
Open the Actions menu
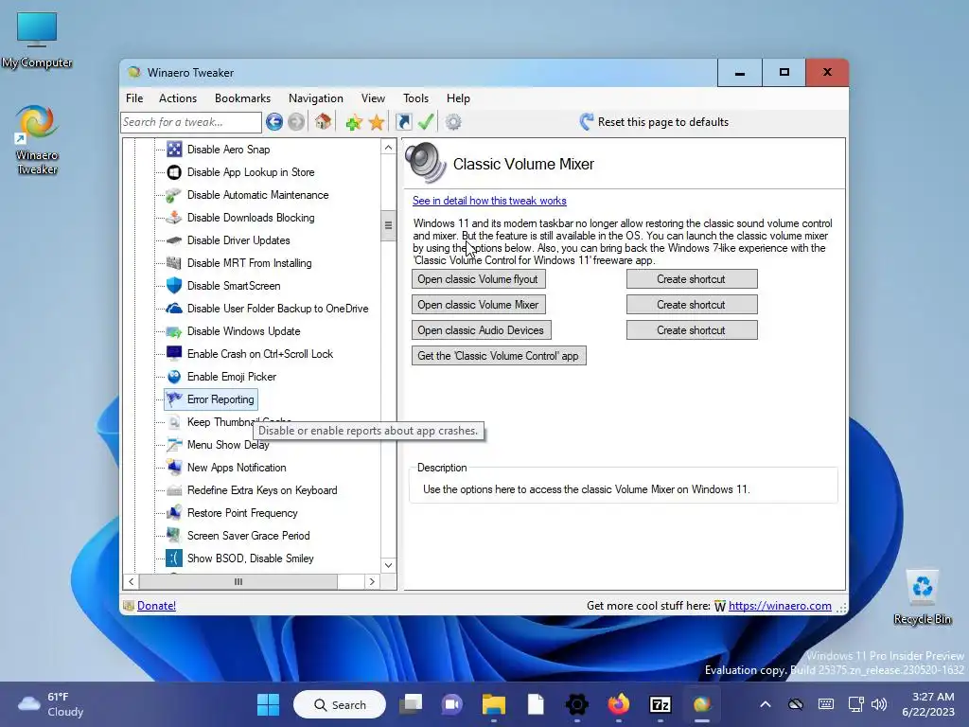177,98
